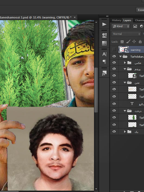Select the bottom layer thumbnail in درخت
Screen dimensions: 144x192
(132, 125)
